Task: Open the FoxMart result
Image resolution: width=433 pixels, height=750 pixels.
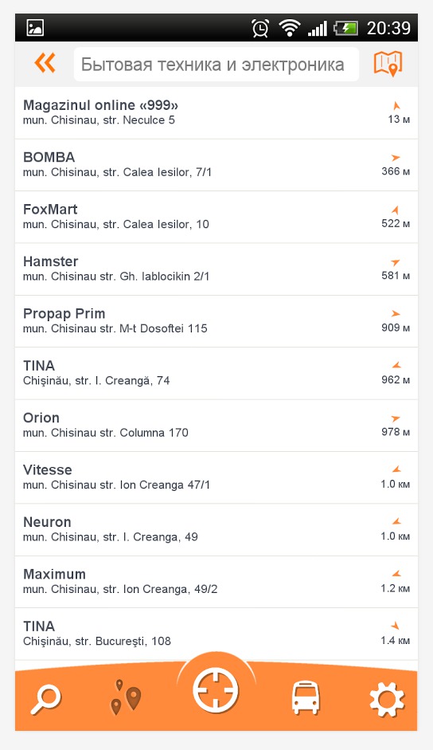Action: pos(216,217)
